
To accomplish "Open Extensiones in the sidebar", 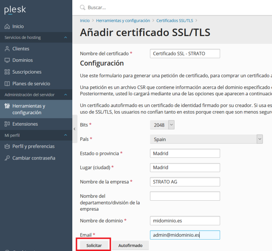I will 36,124.
